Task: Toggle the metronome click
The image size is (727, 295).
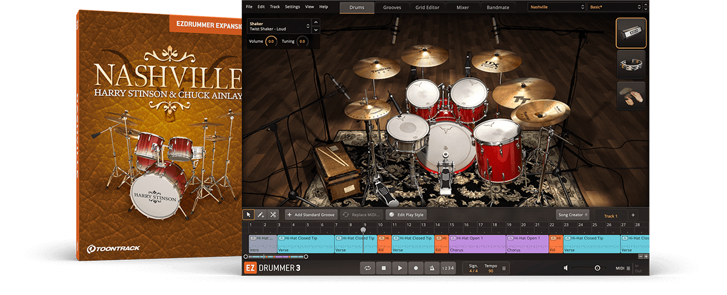Action: pos(431,268)
